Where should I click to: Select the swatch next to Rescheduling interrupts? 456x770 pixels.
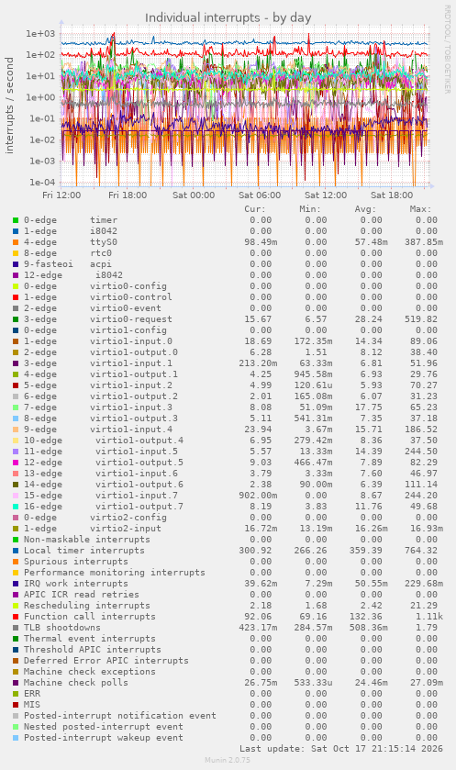click(16, 606)
